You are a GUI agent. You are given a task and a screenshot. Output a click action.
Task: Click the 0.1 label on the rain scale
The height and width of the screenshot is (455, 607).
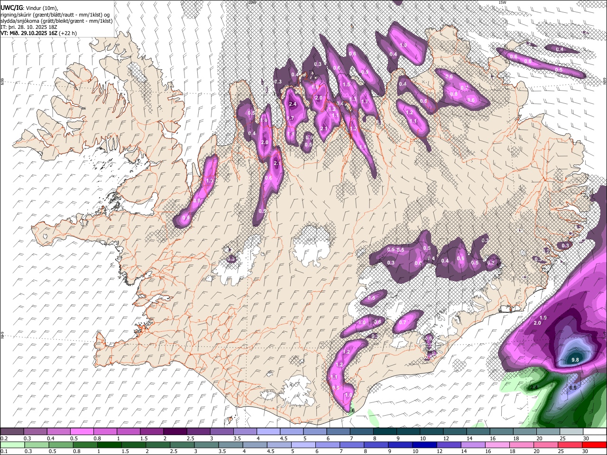coord(4,451)
